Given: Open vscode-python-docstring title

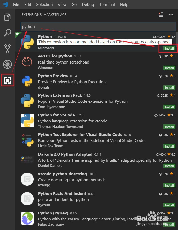Looking at the screenshot, I should tap(62, 174).
